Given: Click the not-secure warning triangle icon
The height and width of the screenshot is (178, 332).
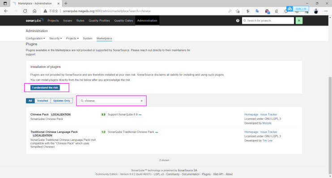Looking at the screenshot, I should [45, 11].
